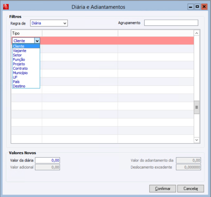
Task: Click the Tipo column header
Action: [26, 33]
